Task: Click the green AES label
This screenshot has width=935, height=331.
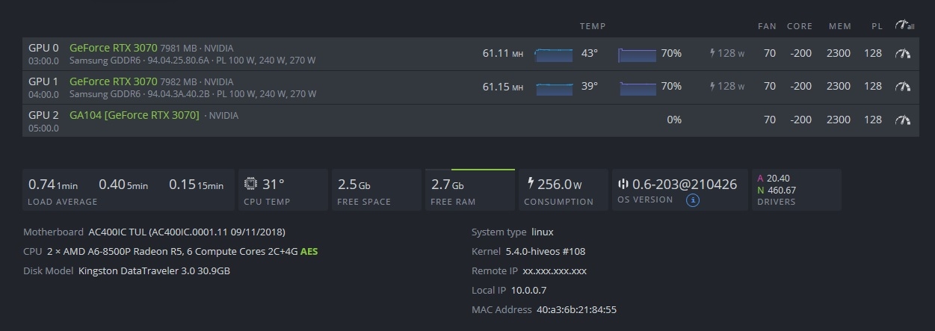Action: point(309,252)
